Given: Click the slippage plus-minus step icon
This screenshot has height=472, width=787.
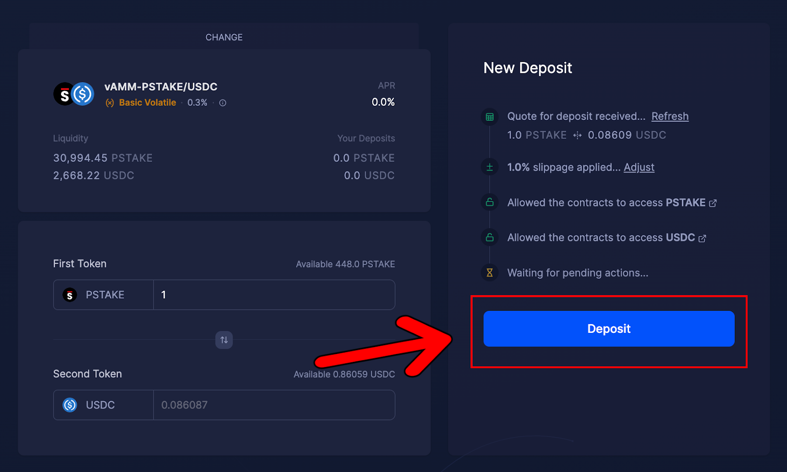Looking at the screenshot, I should point(489,167).
